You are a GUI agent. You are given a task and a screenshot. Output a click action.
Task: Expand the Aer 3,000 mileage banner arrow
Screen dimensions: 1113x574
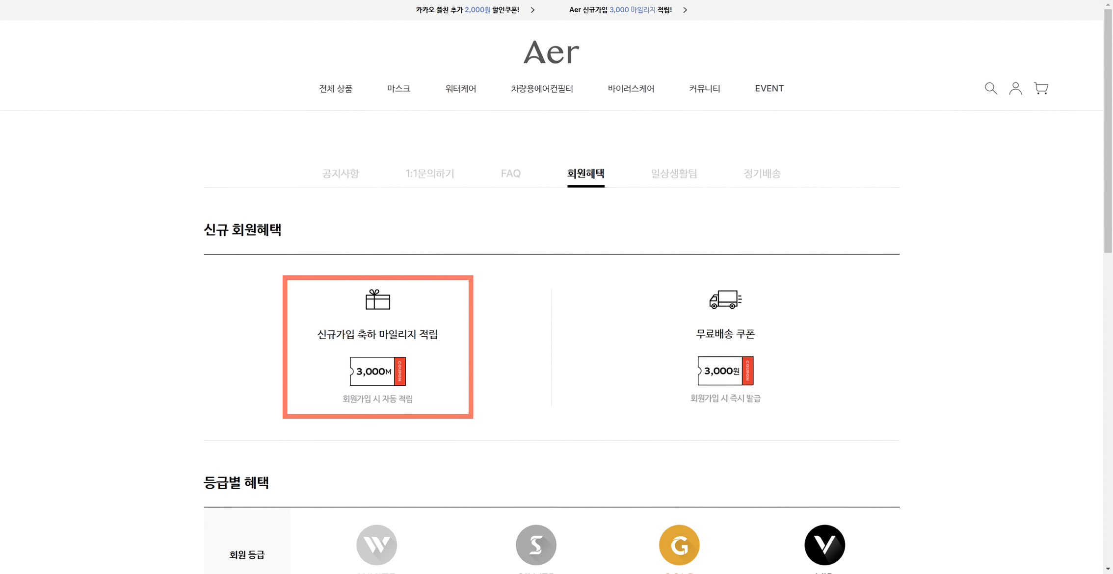click(x=685, y=10)
